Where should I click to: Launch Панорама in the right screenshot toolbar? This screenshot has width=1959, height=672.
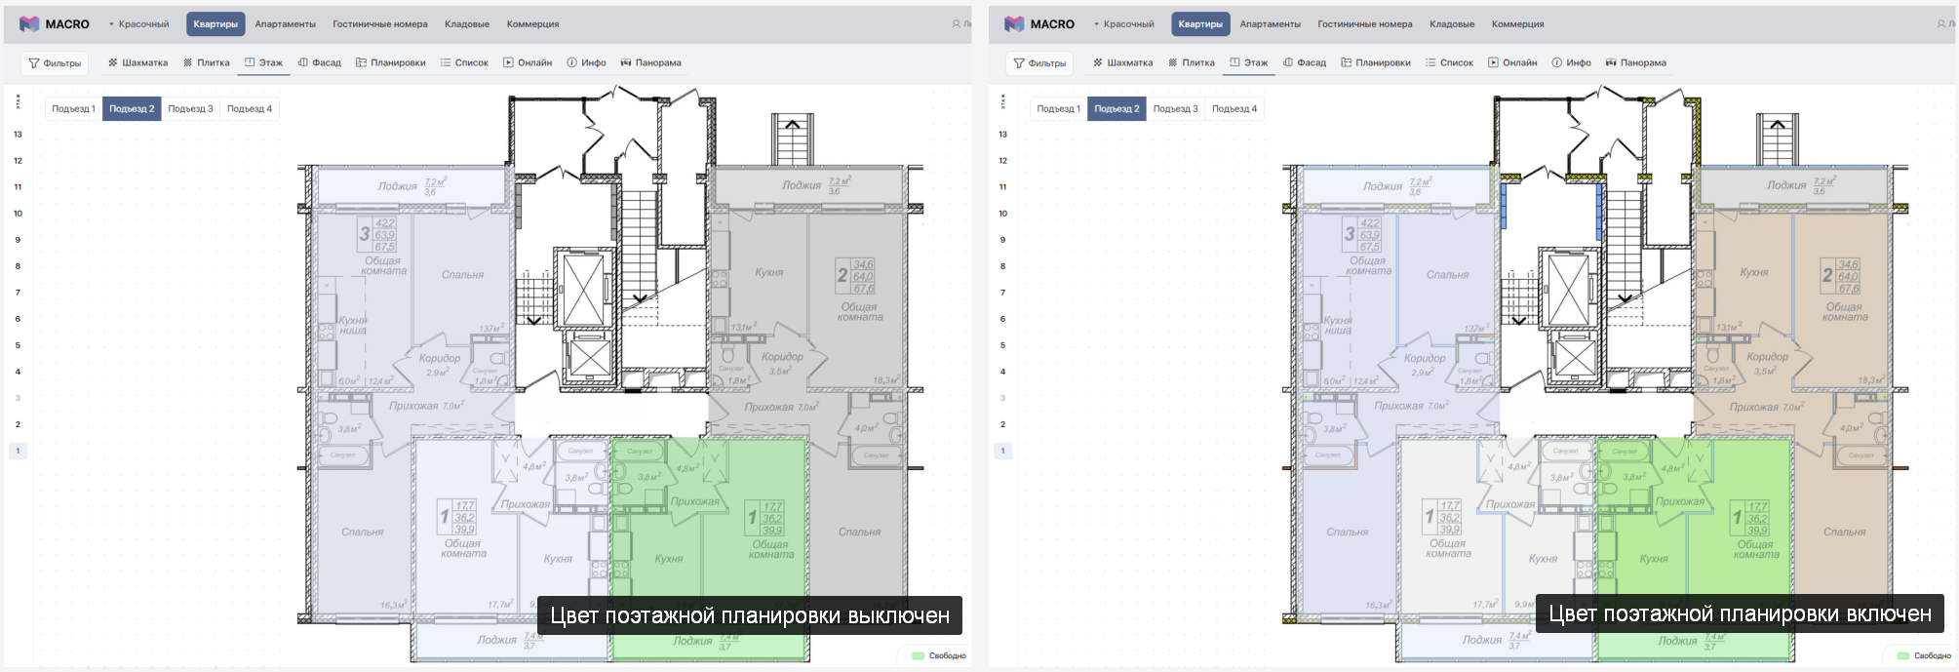tap(1636, 62)
